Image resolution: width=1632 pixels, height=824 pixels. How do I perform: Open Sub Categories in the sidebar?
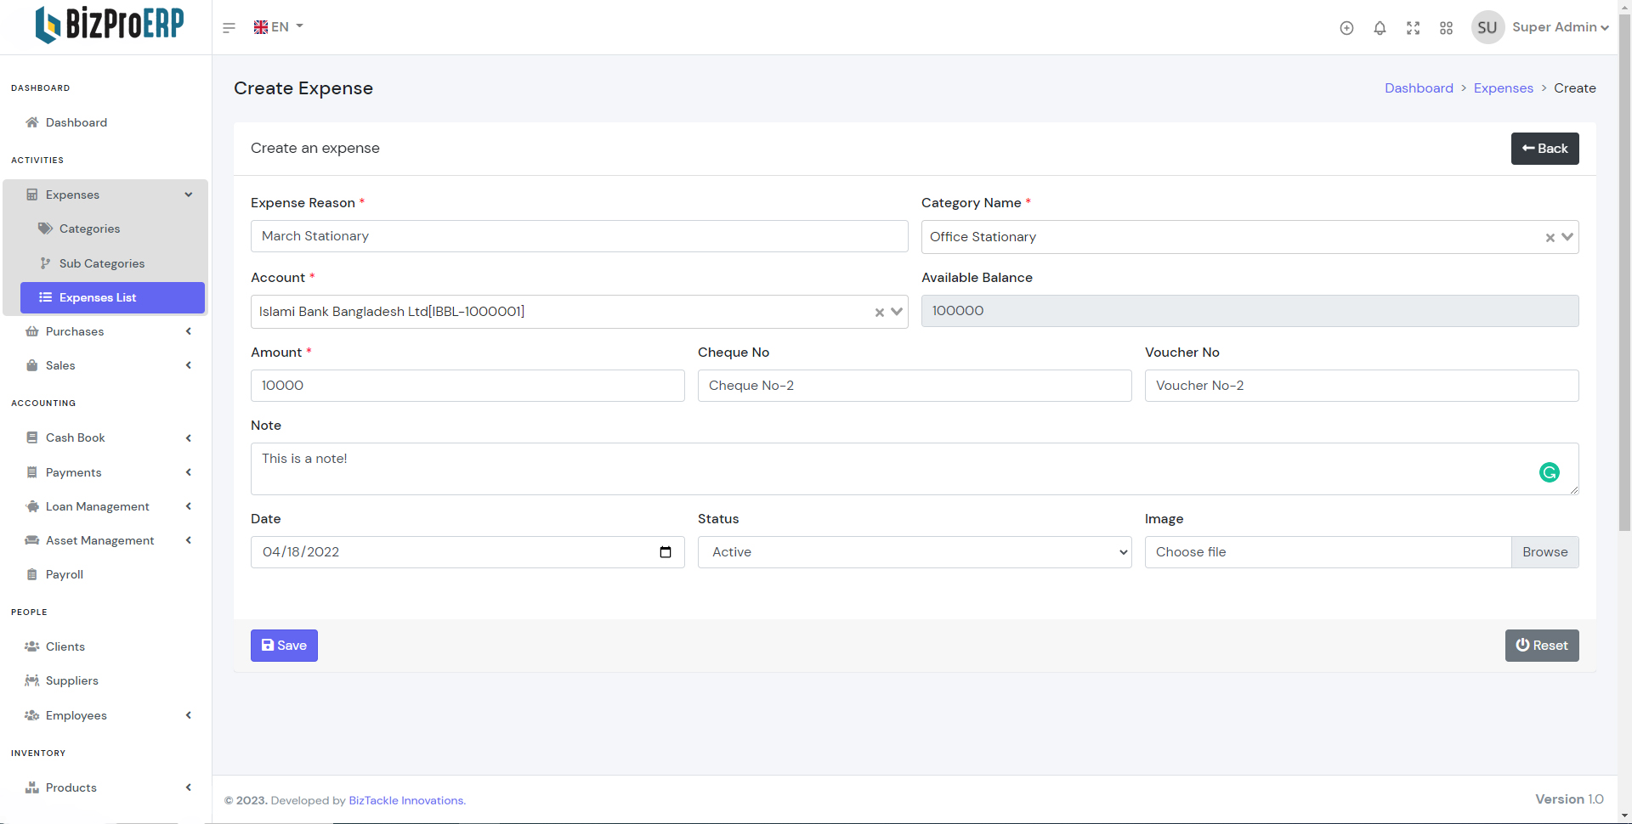[x=102, y=263]
